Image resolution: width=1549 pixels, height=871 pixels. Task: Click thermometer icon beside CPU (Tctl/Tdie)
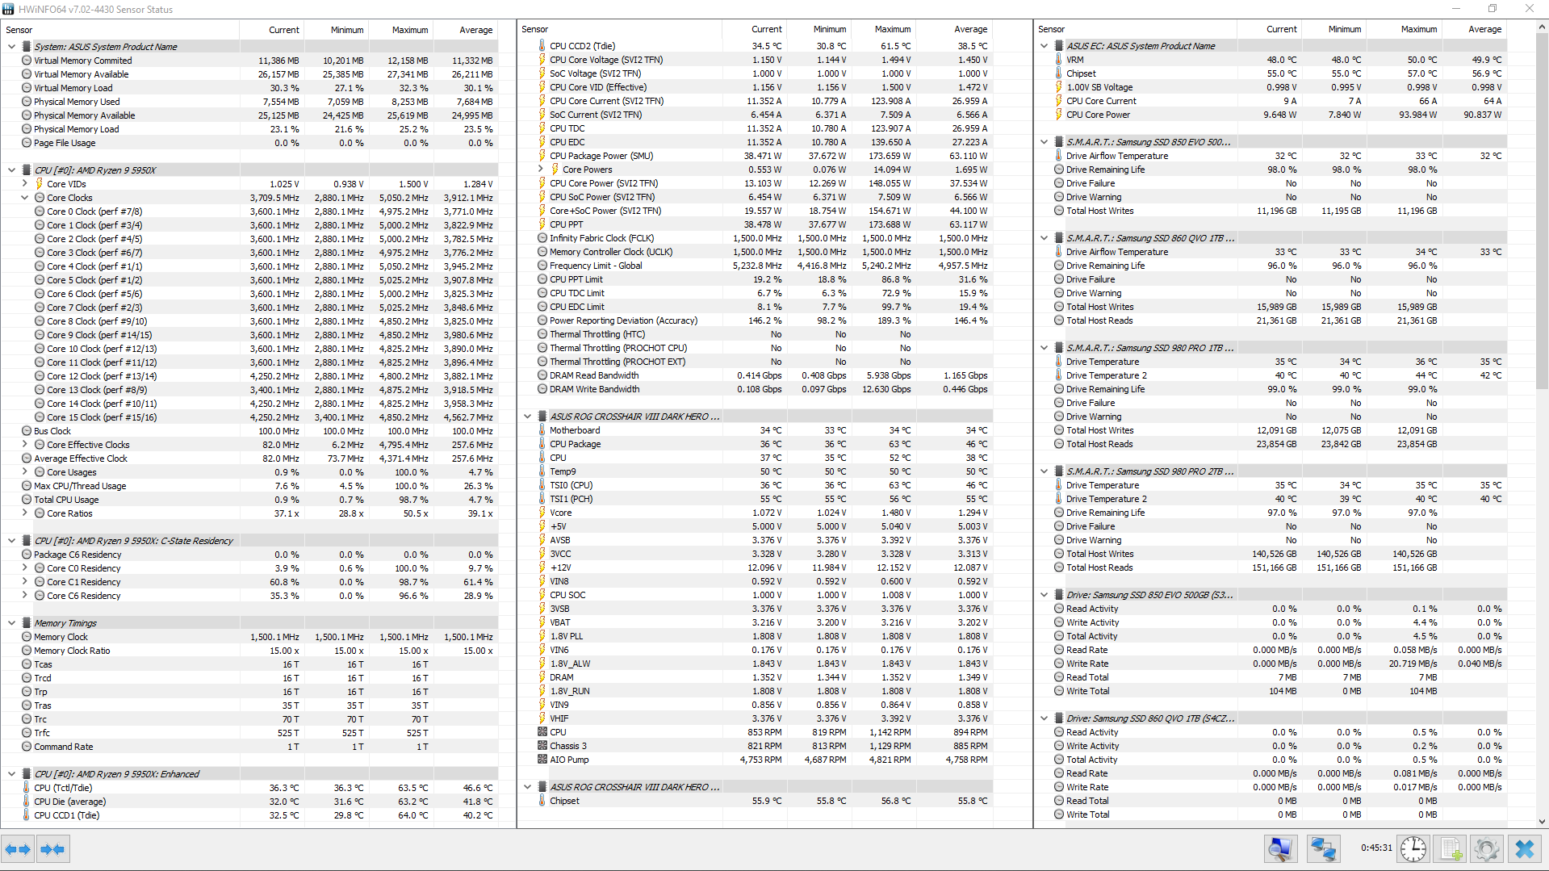click(27, 788)
